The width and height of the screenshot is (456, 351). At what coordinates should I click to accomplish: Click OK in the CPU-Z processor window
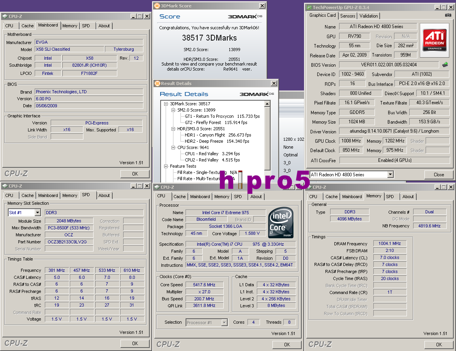tap(287, 345)
